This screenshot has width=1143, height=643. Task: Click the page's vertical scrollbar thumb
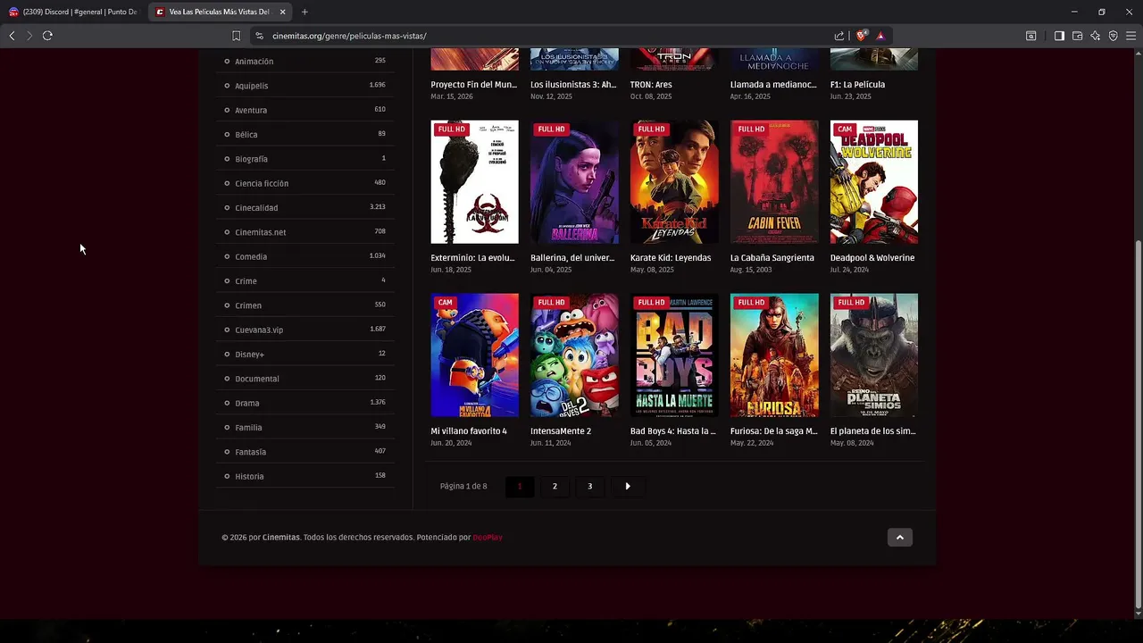pyautogui.click(x=1138, y=423)
